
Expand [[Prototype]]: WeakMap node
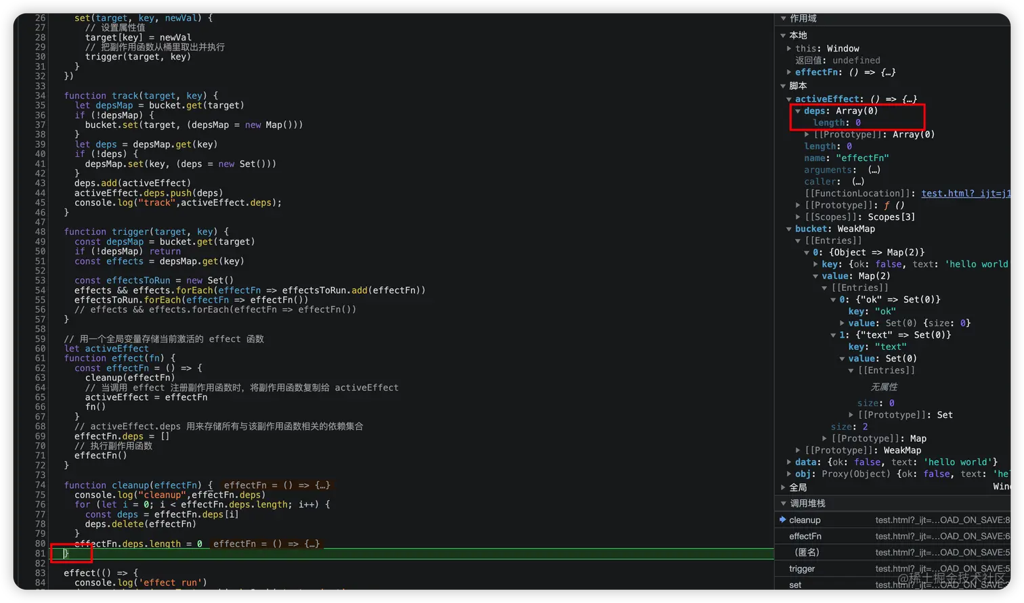click(x=798, y=451)
